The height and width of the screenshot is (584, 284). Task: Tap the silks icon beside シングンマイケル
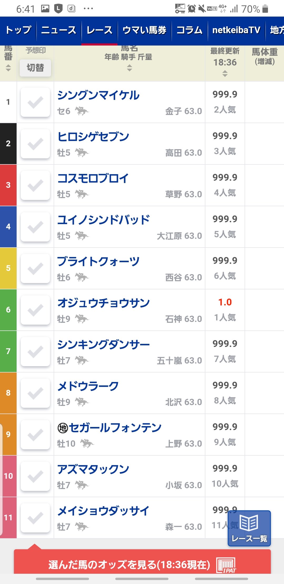82,111
